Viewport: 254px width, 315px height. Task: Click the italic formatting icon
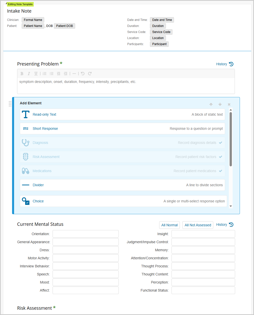(29, 74)
